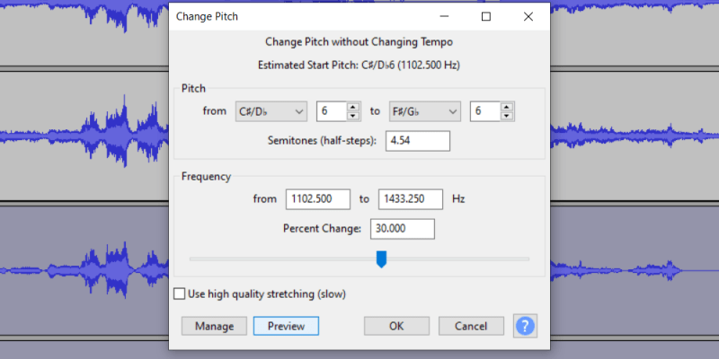Click the Percent Change field 30.000
This screenshot has width=719, height=359.
(x=403, y=229)
